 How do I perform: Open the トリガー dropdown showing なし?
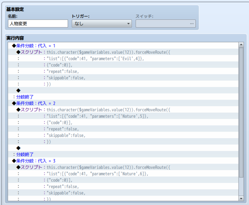102,24
